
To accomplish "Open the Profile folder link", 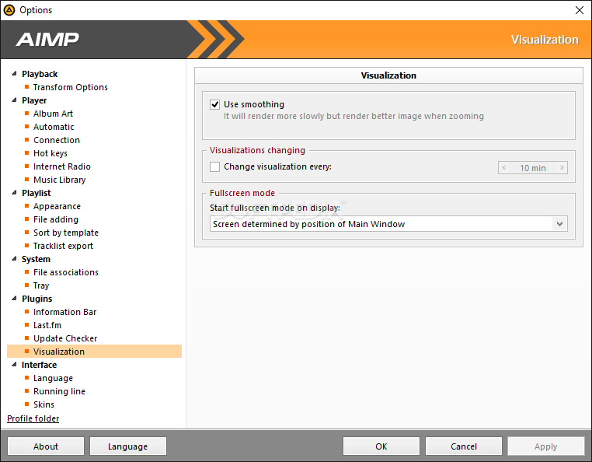I will coord(33,418).
